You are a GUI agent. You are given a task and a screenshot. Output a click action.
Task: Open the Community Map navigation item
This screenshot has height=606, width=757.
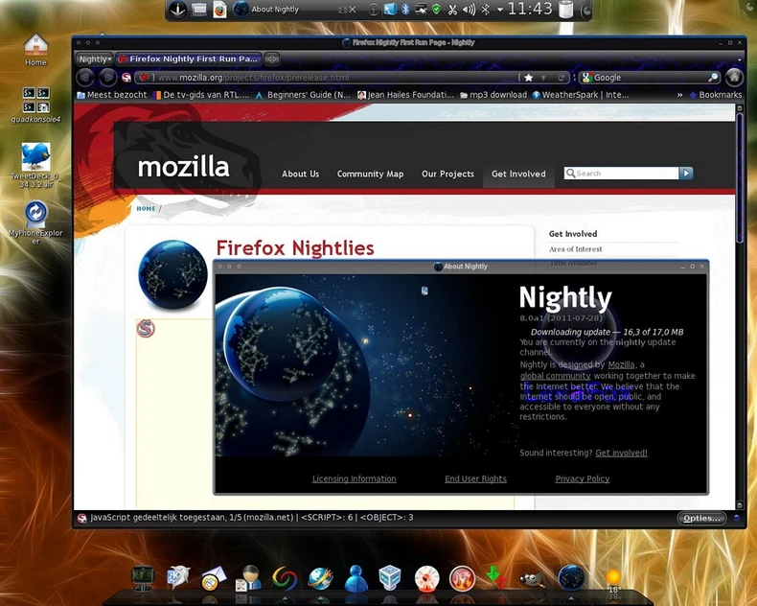(x=370, y=174)
